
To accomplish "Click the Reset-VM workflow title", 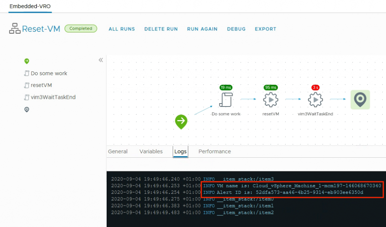I will [41, 29].
